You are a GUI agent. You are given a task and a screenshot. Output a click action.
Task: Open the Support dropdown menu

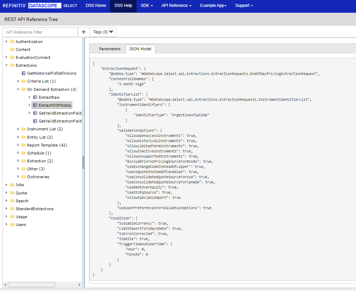point(244,6)
